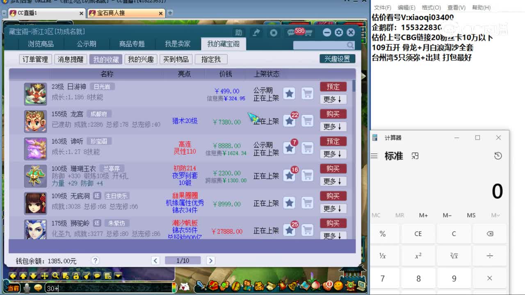
Task: Open the 查看(V) menu in Notepad
Action: (457, 7)
